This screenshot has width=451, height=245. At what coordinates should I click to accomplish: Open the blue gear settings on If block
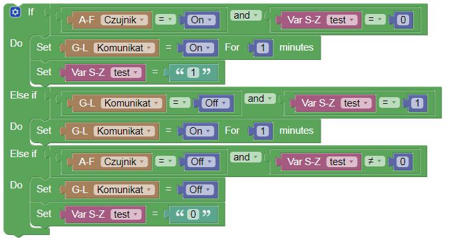[x=15, y=12]
